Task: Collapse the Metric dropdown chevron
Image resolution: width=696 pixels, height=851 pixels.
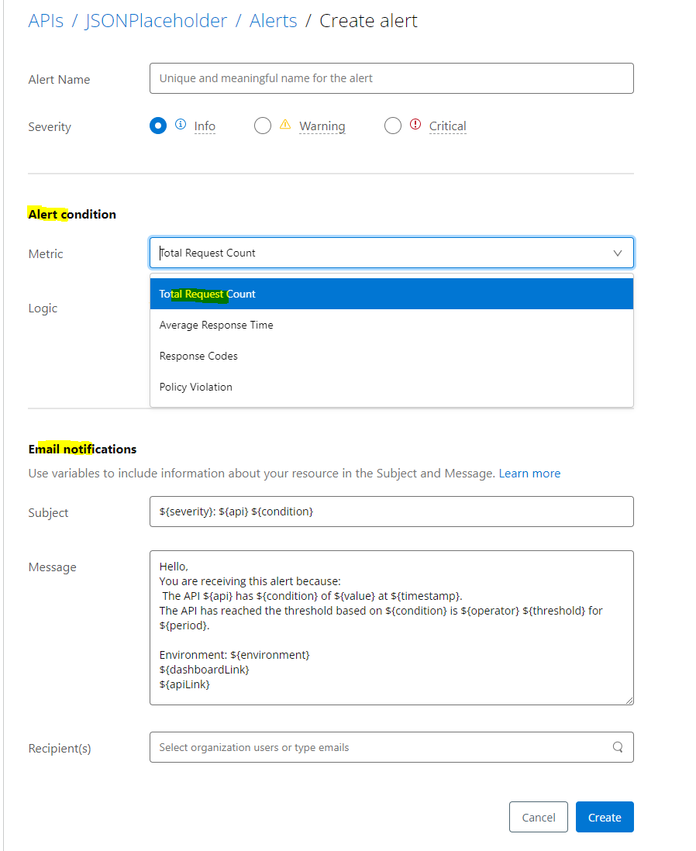Action: click(618, 253)
